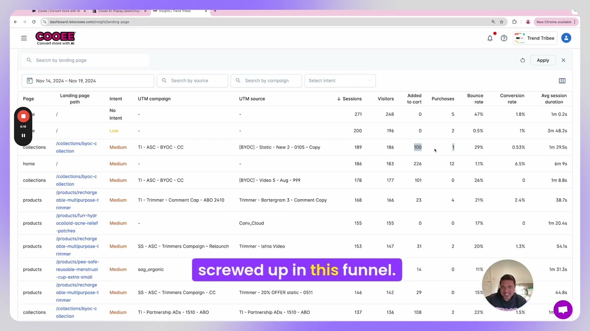Open furr-hydrocolloid-acne-relief-patches link
The width and height of the screenshot is (590, 331).
[x=77, y=223]
